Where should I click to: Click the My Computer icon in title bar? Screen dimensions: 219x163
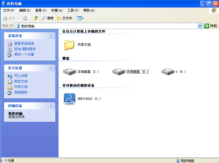[x=3, y=4]
